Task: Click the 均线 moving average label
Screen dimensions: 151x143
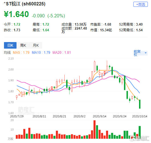Action: 7,53
